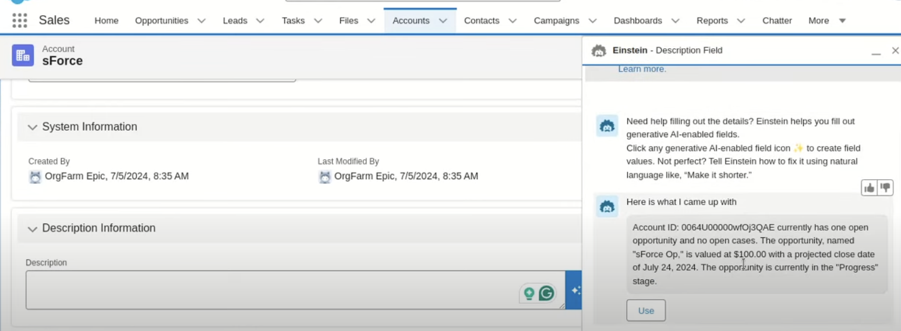The height and width of the screenshot is (331, 901).
Task: Click Use to apply Einstein's description
Action: [x=646, y=311]
